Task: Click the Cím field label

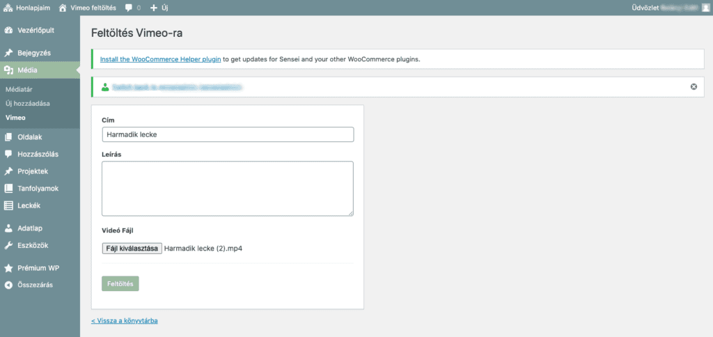Action: tap(108, 120)
